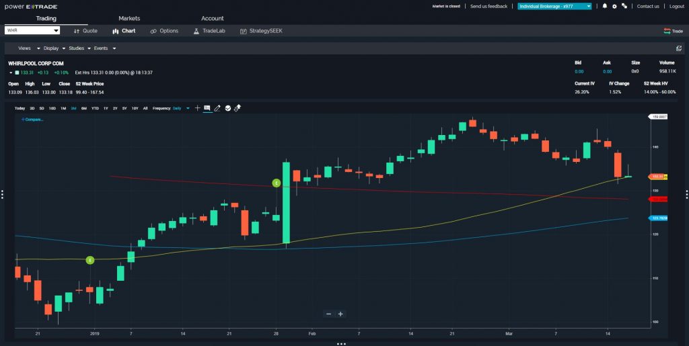The height and width of the screenshot is (346, 689).
Task: Zoom out chart with minus button
Action: click(x=328, y=314)
